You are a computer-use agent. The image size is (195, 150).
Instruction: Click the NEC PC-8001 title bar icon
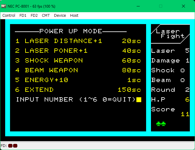click(4, 6)
